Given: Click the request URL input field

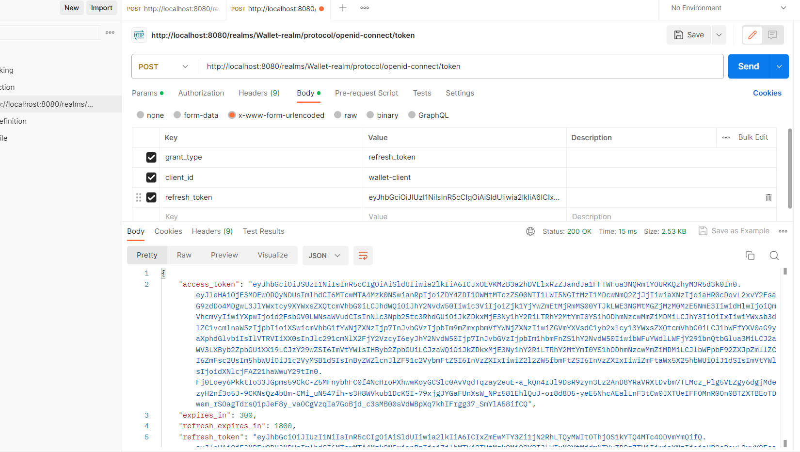Looking at the screenshot, I should pyautogui.click(x=461, y=66).
